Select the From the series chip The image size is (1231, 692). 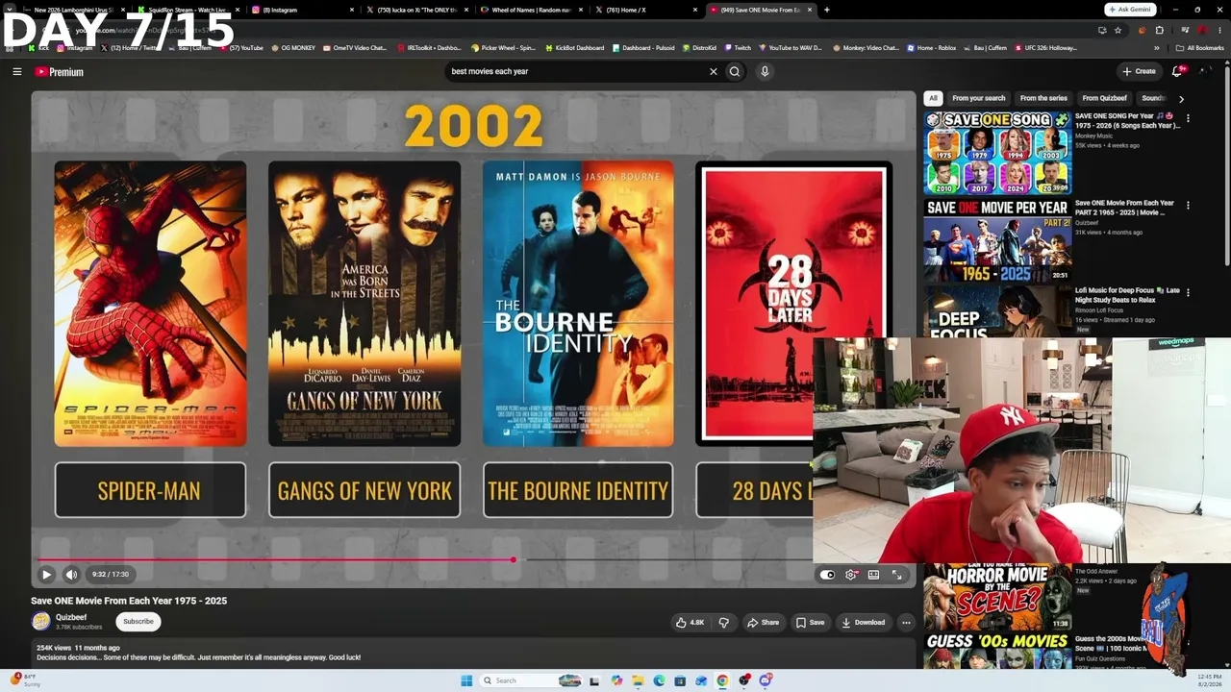click(1043, 98)
